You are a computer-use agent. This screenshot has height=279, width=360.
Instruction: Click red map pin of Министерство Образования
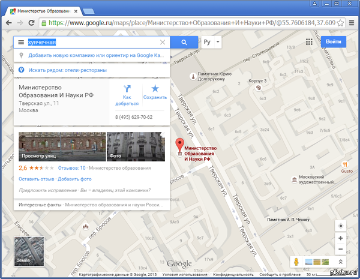pyautogui.click(x=180, y=145)
